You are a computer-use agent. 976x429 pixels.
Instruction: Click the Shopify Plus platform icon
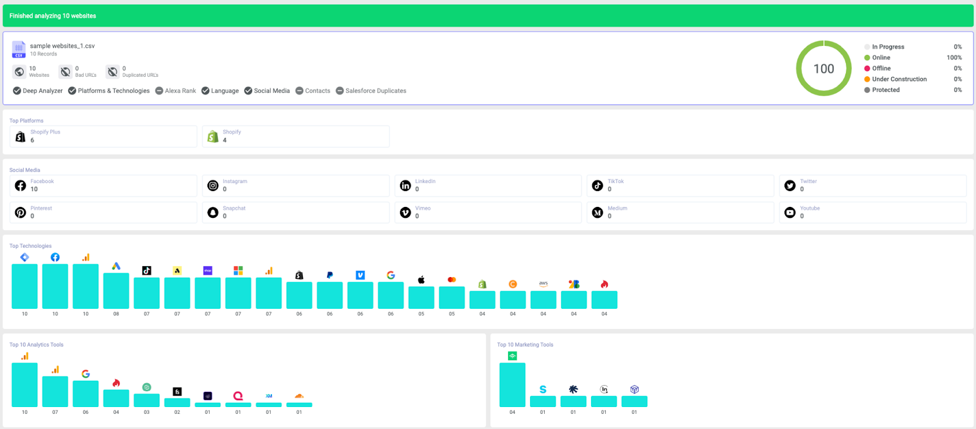(20, 137)
